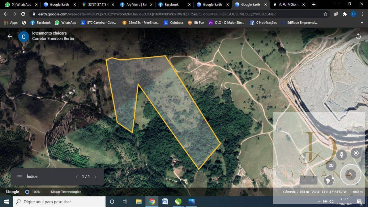This screenshot has width=368, height=207.
Task: Open the BTC Carteira bookmark
Action: click(99, 22)
